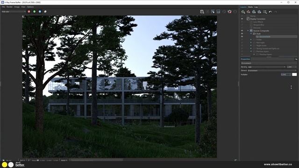Open the Options menu
299x168 pixels.
point(30,7)
